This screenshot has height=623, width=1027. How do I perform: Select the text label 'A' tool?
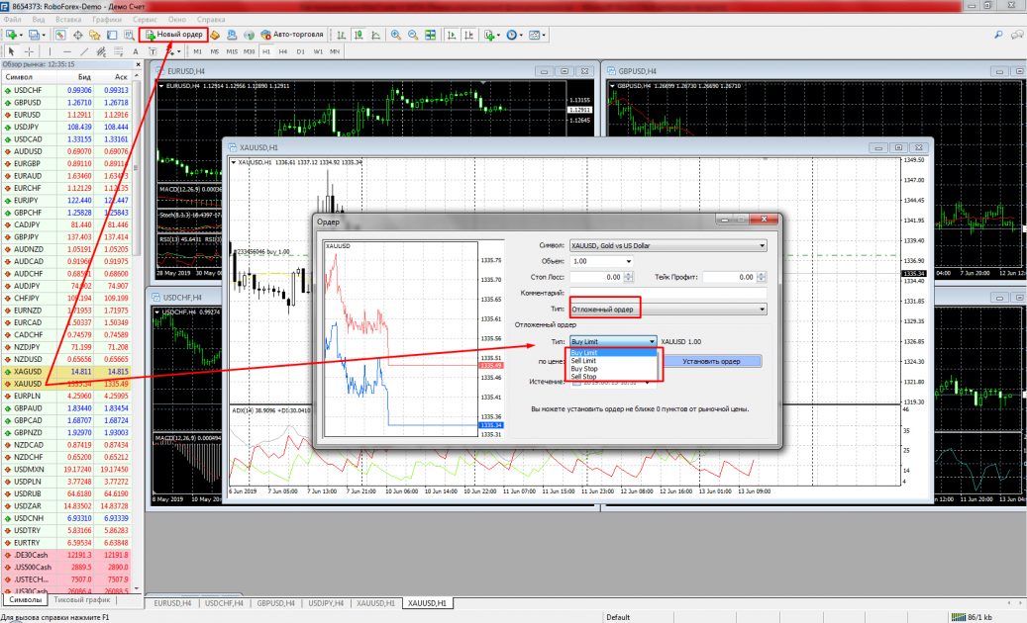[136, 50]
